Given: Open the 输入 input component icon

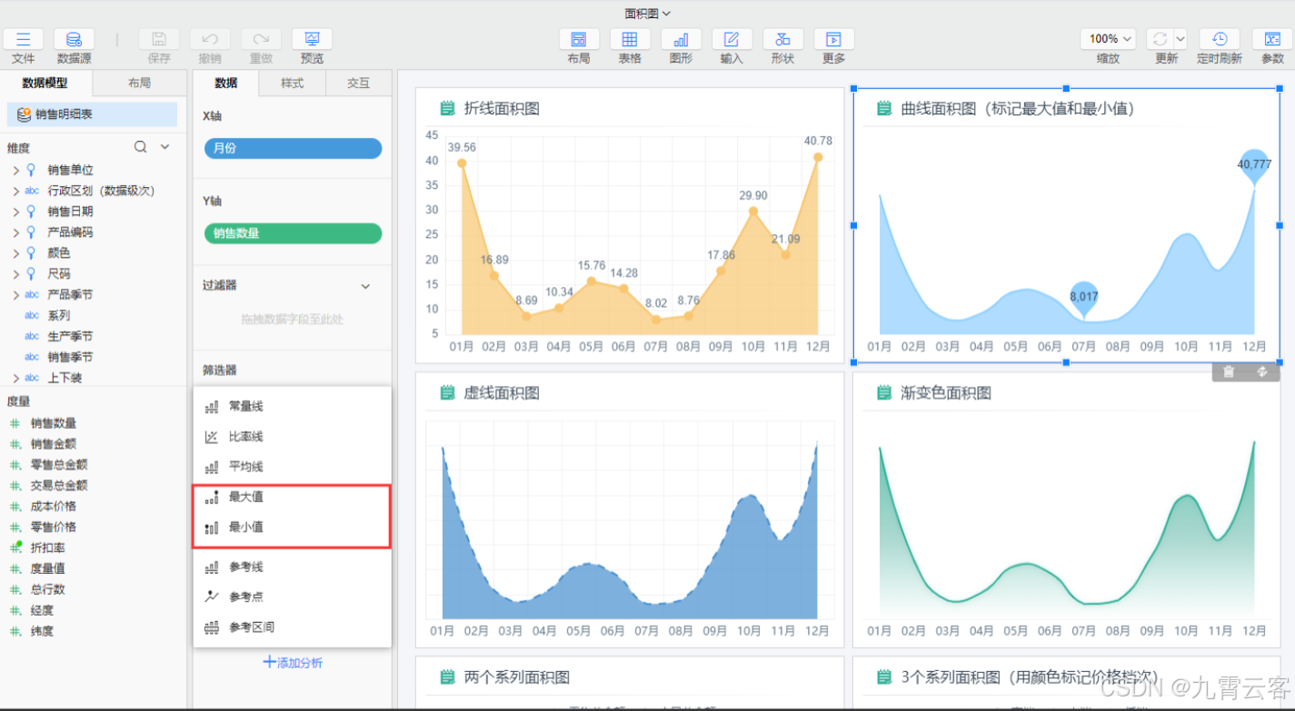Looking at the screenshot, I should pos(732,39).
